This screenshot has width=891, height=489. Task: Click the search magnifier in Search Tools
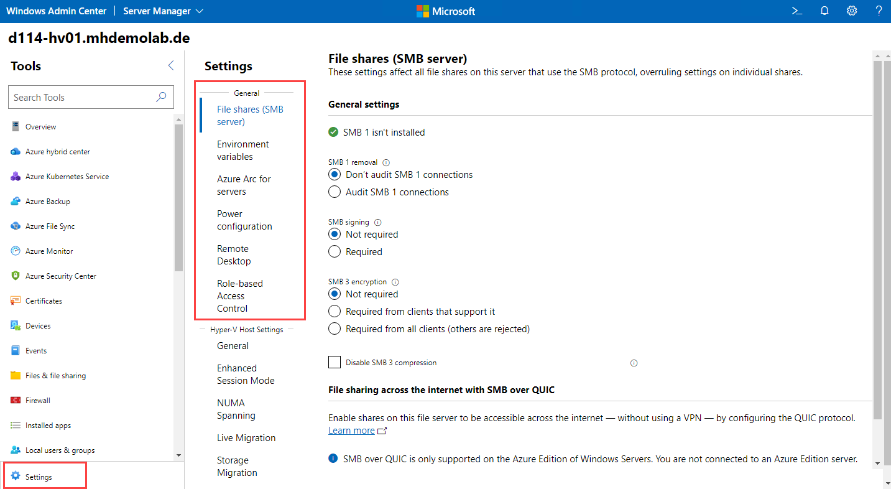161,97
